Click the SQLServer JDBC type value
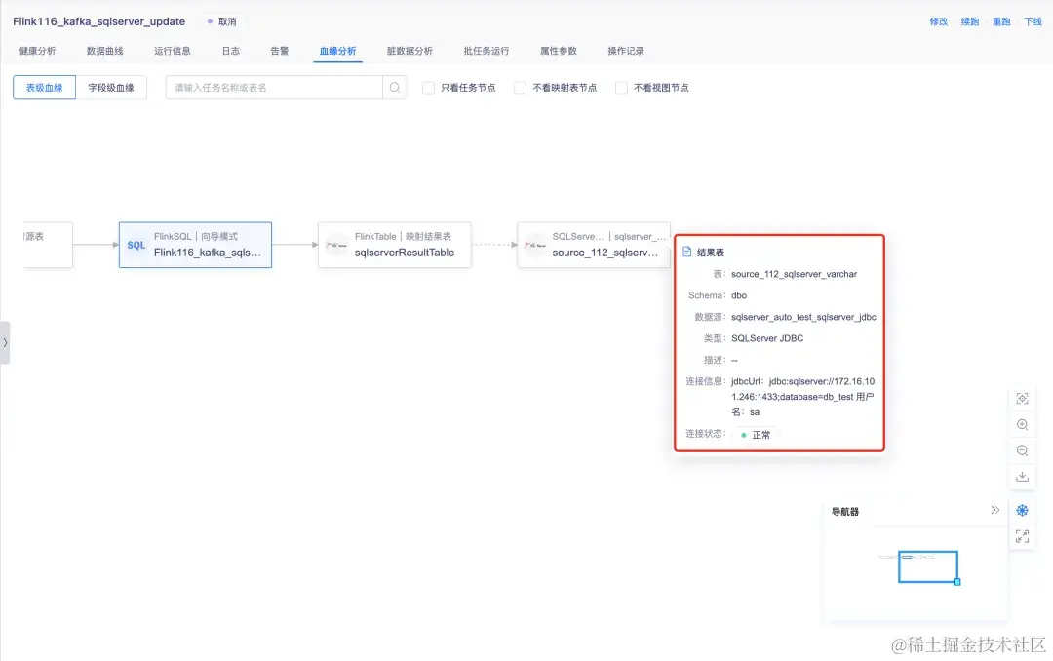 (x=767, y=338)
